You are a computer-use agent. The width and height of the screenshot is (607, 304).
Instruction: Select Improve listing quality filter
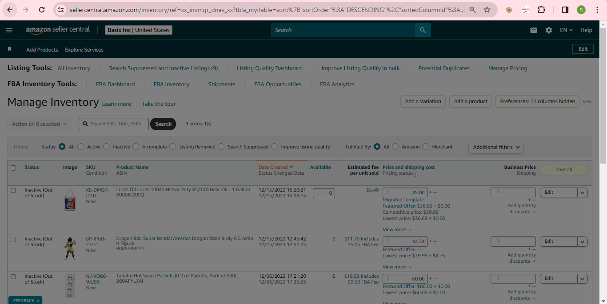click(275, 147)
